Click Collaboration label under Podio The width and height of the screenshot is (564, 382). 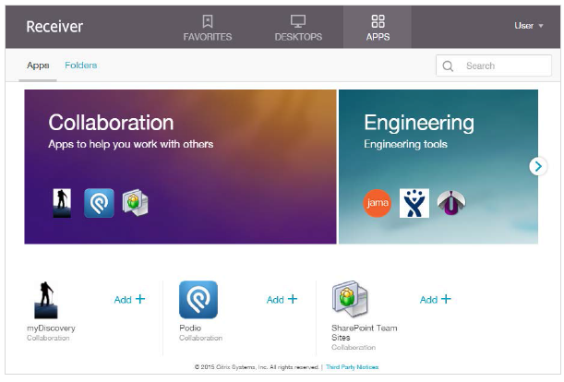tap(200, 338)
